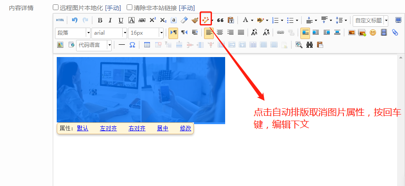
Task: Open the font color picker arrow
Action: (252, 20)
